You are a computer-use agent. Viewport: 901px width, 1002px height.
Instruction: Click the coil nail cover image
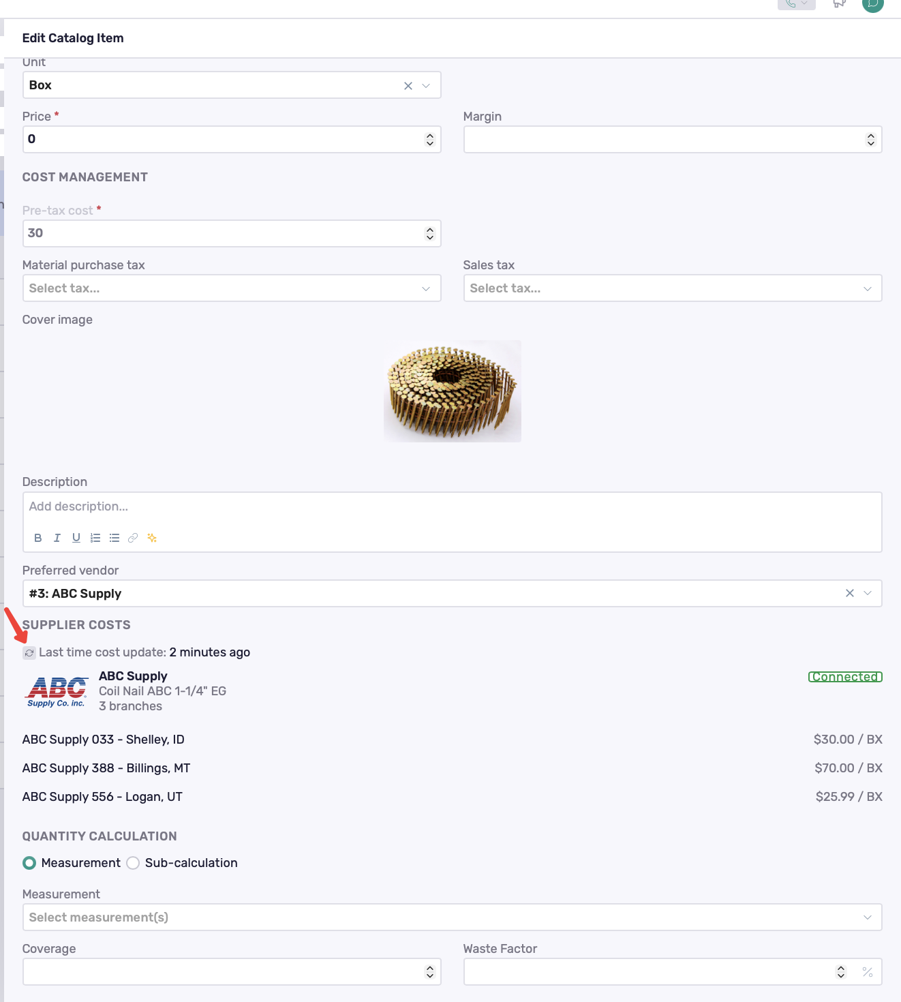453,391
